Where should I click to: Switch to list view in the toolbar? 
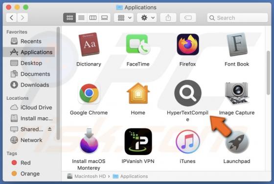pyautogui.click(x=81, y=18)
